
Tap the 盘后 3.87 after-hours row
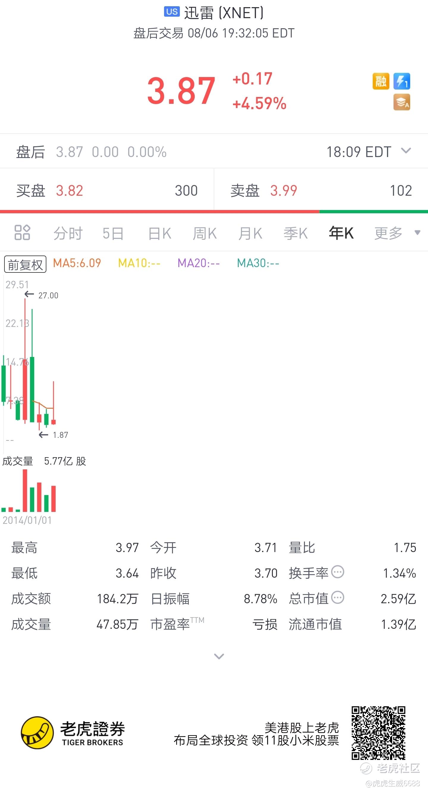pyautogui.click(x=214, y=151)
